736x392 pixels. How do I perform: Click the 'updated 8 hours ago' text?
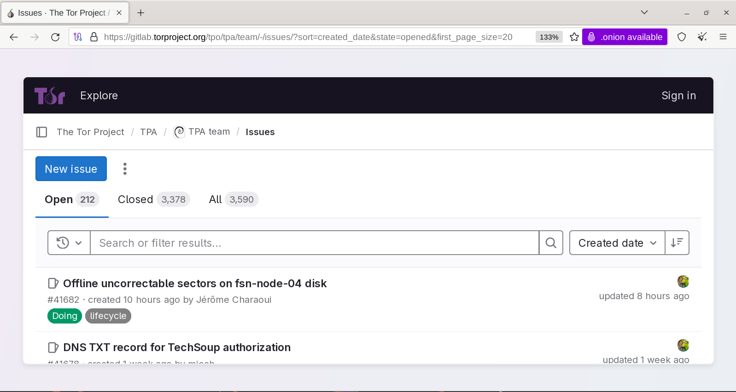click(x=644, y=296)
